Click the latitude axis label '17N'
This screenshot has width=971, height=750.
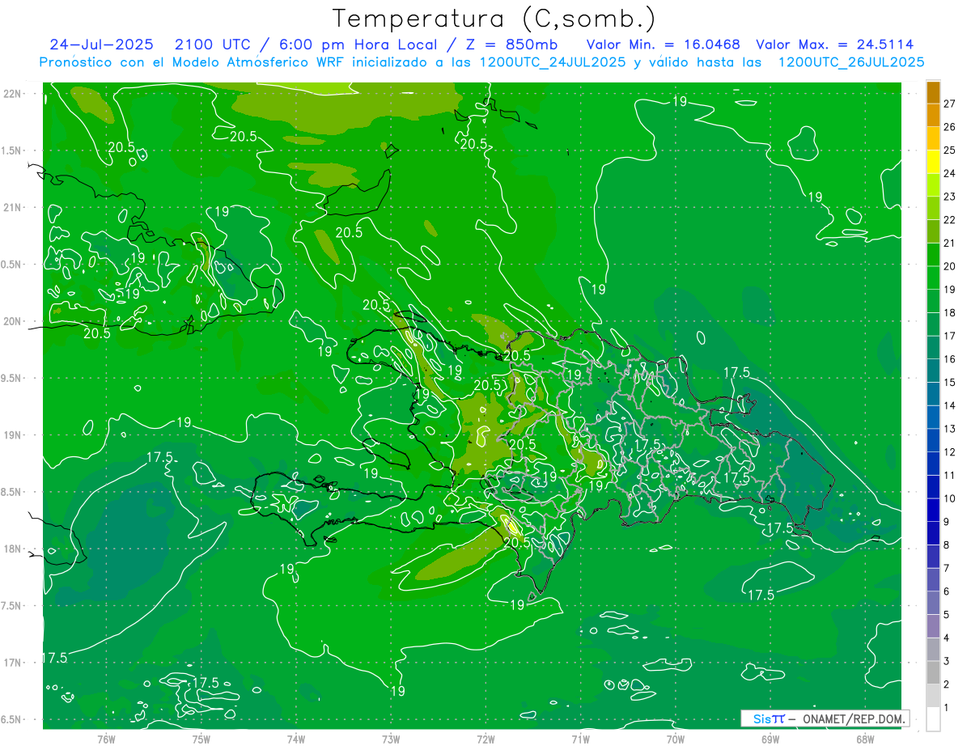point(13,663)
